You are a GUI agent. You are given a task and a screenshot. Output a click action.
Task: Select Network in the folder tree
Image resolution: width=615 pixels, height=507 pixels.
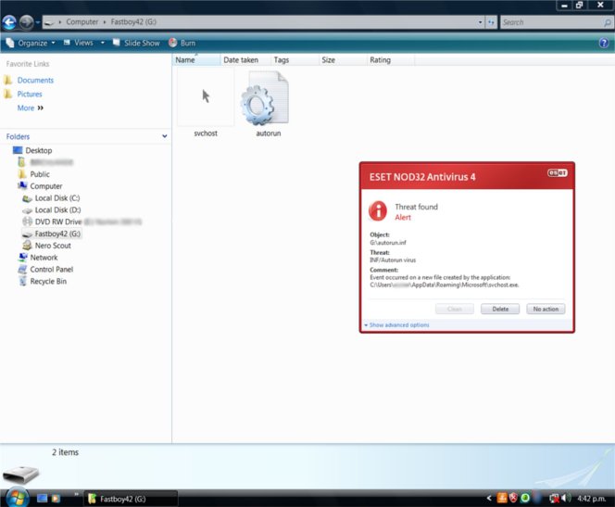[44, 258]
